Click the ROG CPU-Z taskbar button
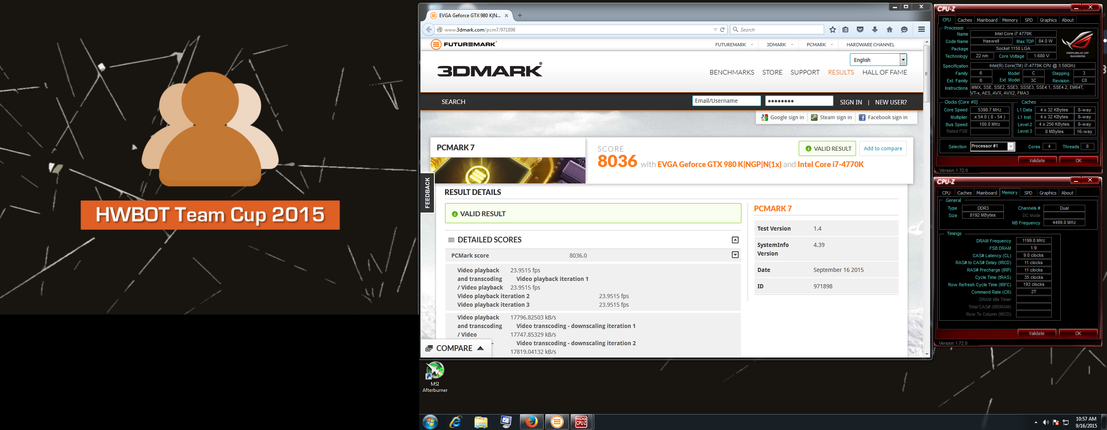This screenshot has height=430, width=1107. [x=581, y=422]
